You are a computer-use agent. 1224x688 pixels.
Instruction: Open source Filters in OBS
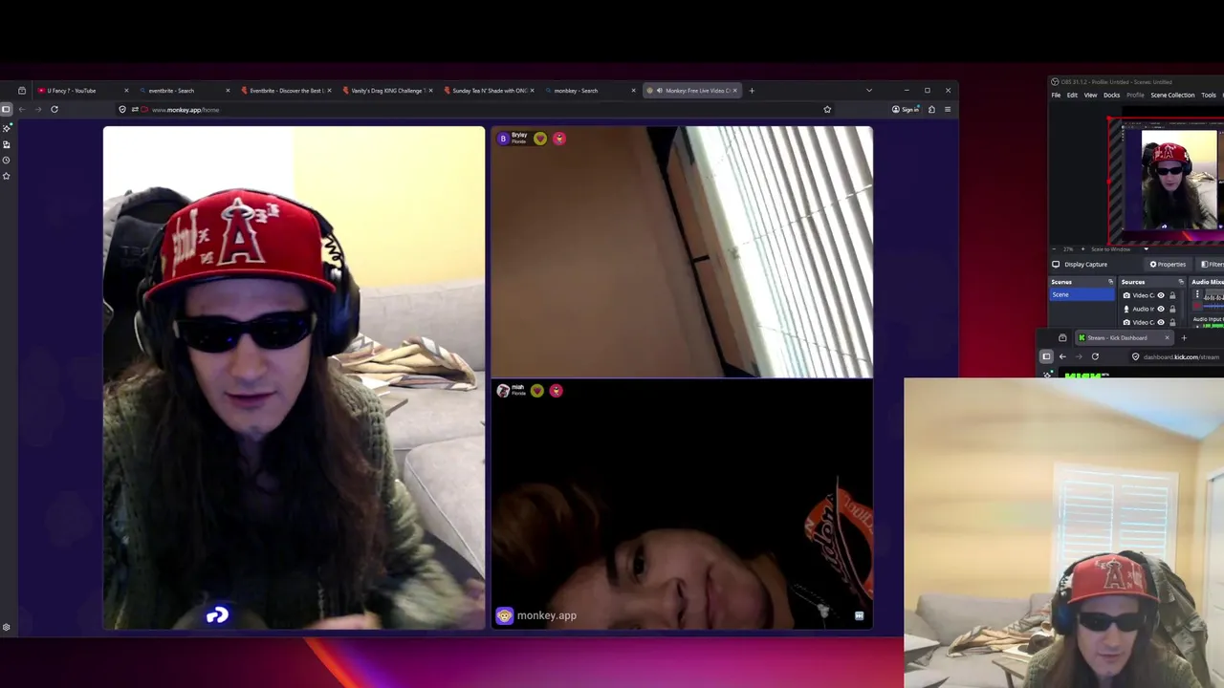1212,265
